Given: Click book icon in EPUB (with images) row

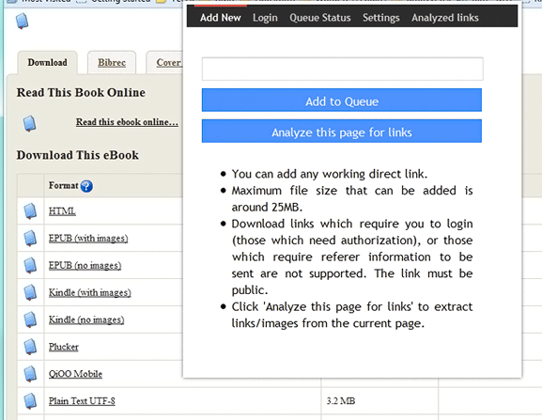Looking at the screenshot, I should click(30, 238).
